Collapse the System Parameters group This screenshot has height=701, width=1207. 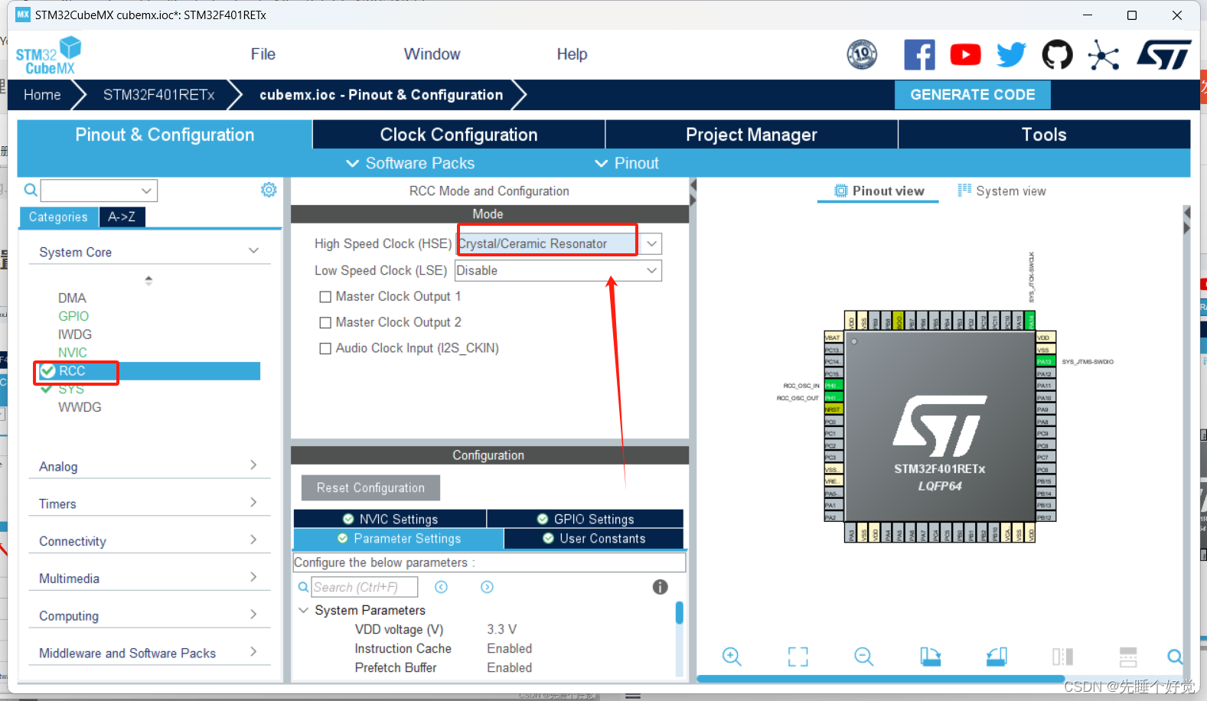[x=304, y=610]
